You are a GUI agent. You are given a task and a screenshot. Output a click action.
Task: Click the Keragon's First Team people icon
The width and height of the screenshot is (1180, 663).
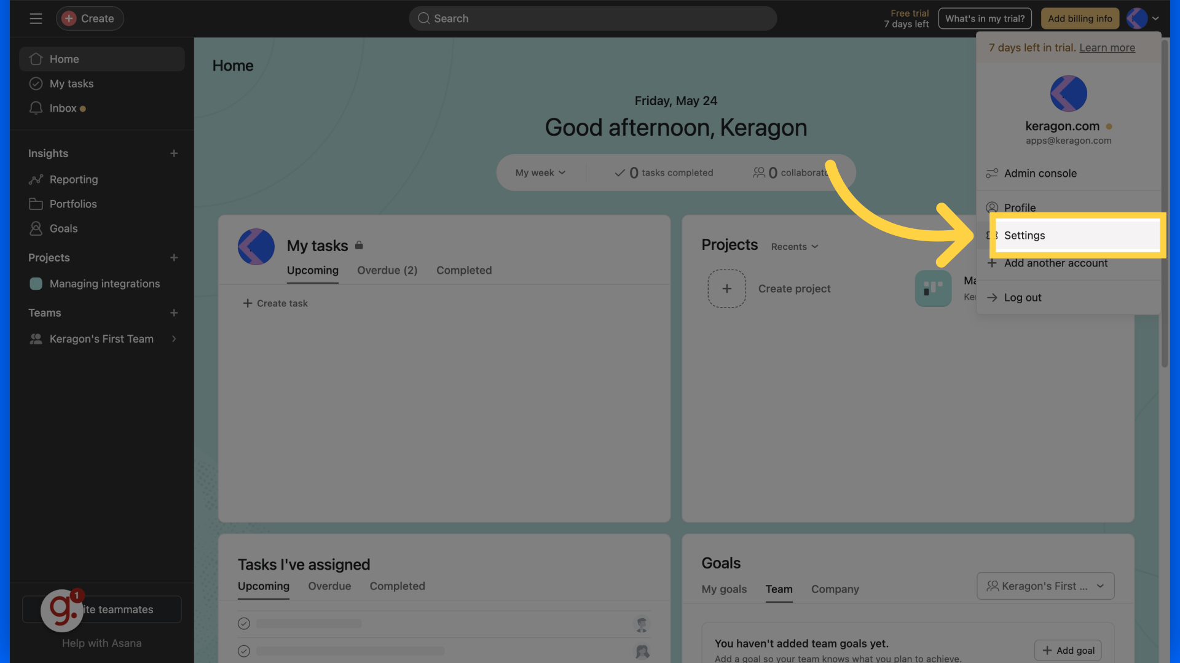pos(36,339)
